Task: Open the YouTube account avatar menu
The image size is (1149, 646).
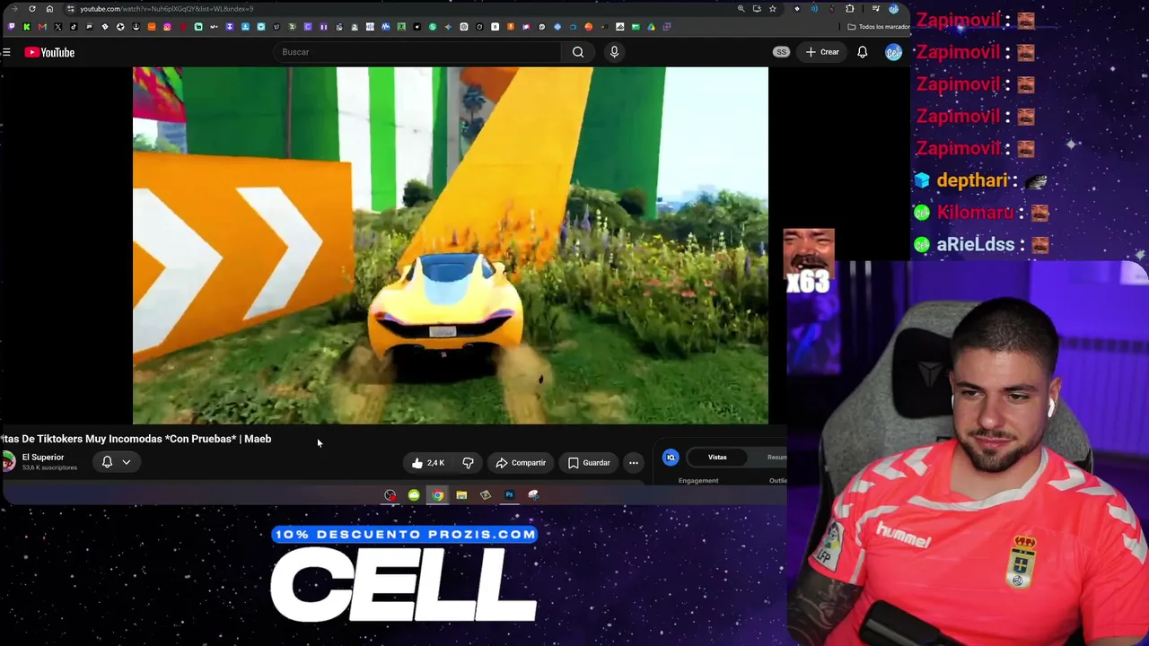Action: [893, 52]
